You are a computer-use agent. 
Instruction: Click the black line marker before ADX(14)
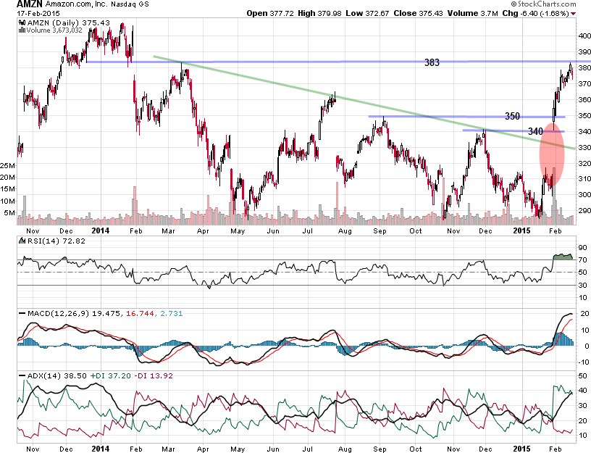(22, 375)
